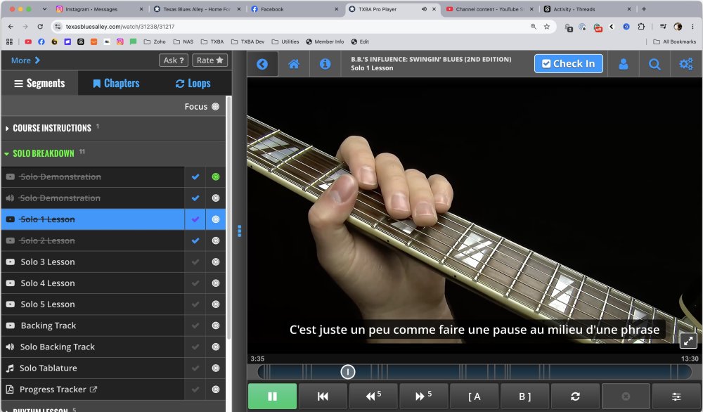Open the Progress Tracker external link

(93, 389)
